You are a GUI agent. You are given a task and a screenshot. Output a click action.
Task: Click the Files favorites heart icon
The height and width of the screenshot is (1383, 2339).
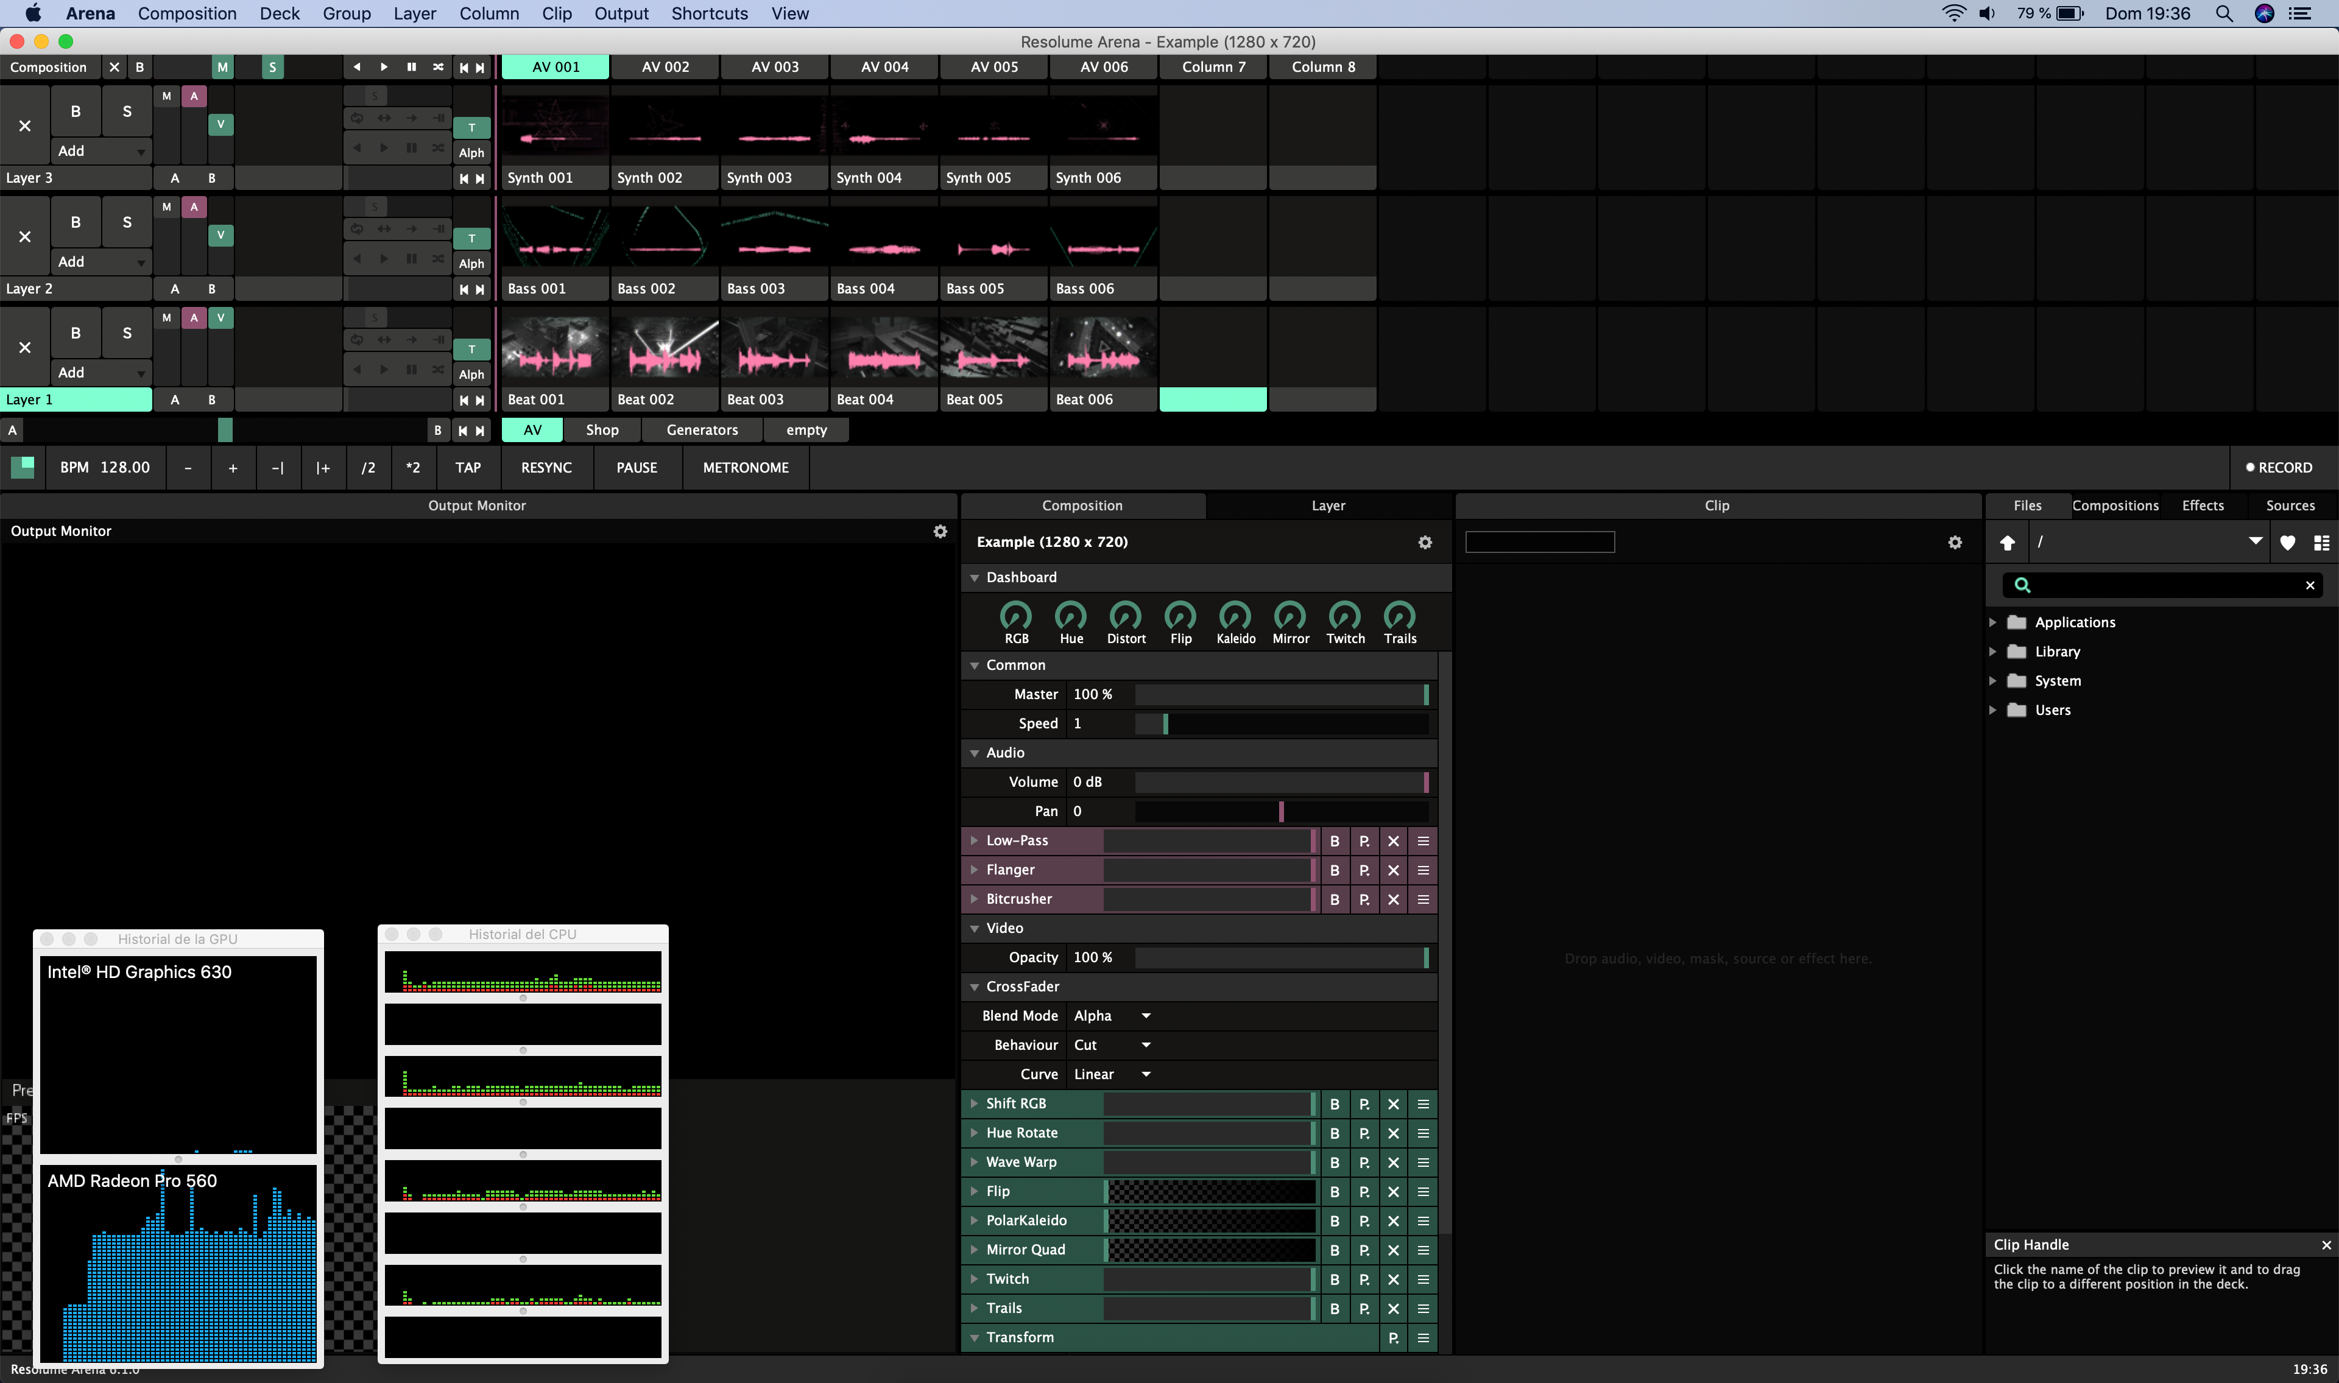pyautogui.click(x=2288, y=543)
